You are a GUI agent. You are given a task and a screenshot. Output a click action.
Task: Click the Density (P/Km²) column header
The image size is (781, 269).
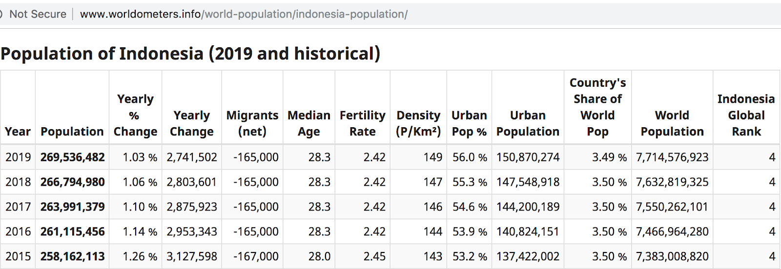[x=418, y=123]
